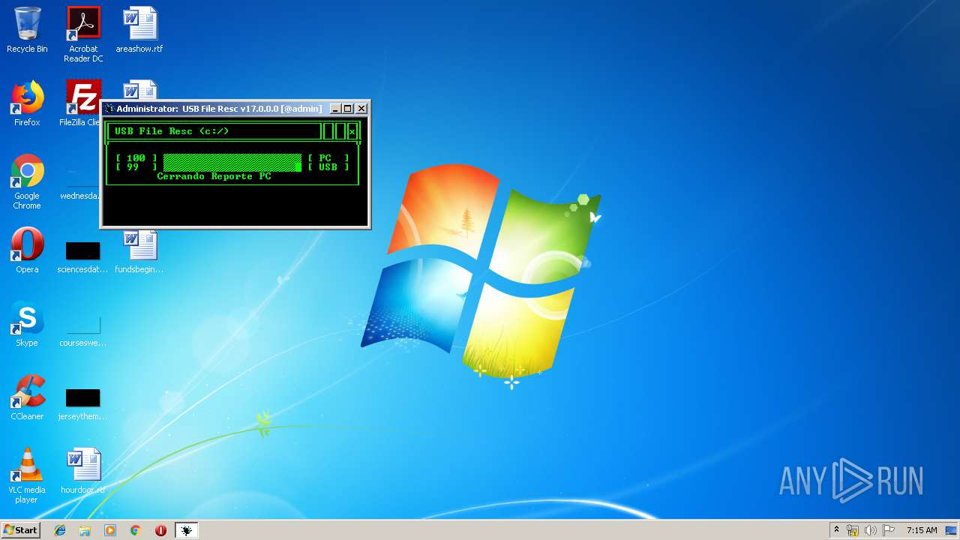
Task: Click the green x in the console header
Action: [352, 132]
